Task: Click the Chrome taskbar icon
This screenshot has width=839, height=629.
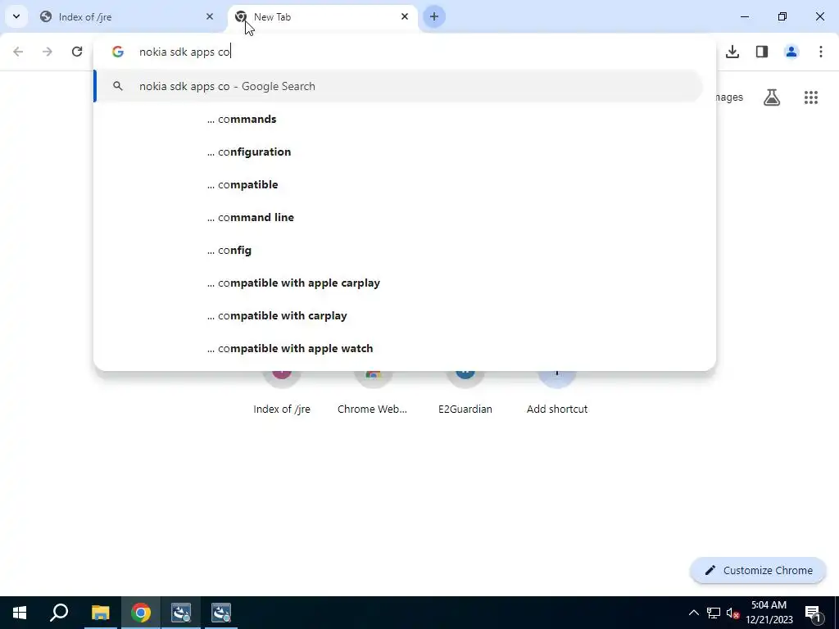Action: 141,613
